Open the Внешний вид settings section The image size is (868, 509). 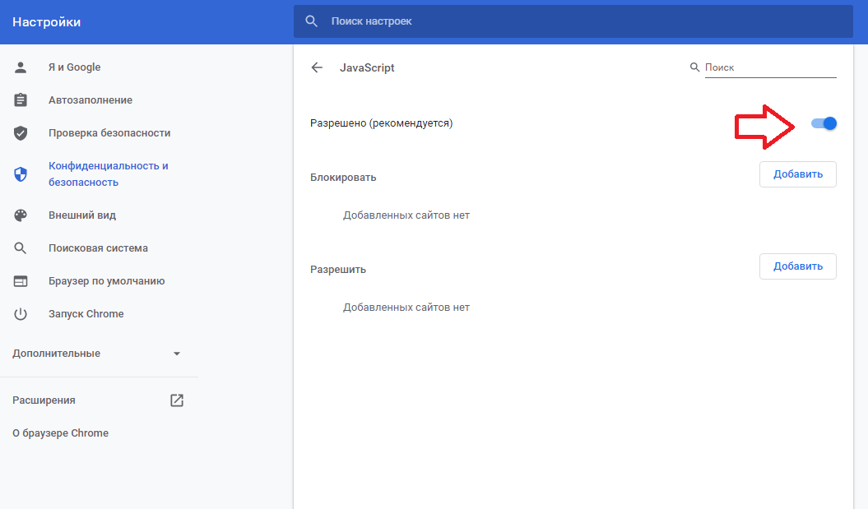tap(82, 215)
